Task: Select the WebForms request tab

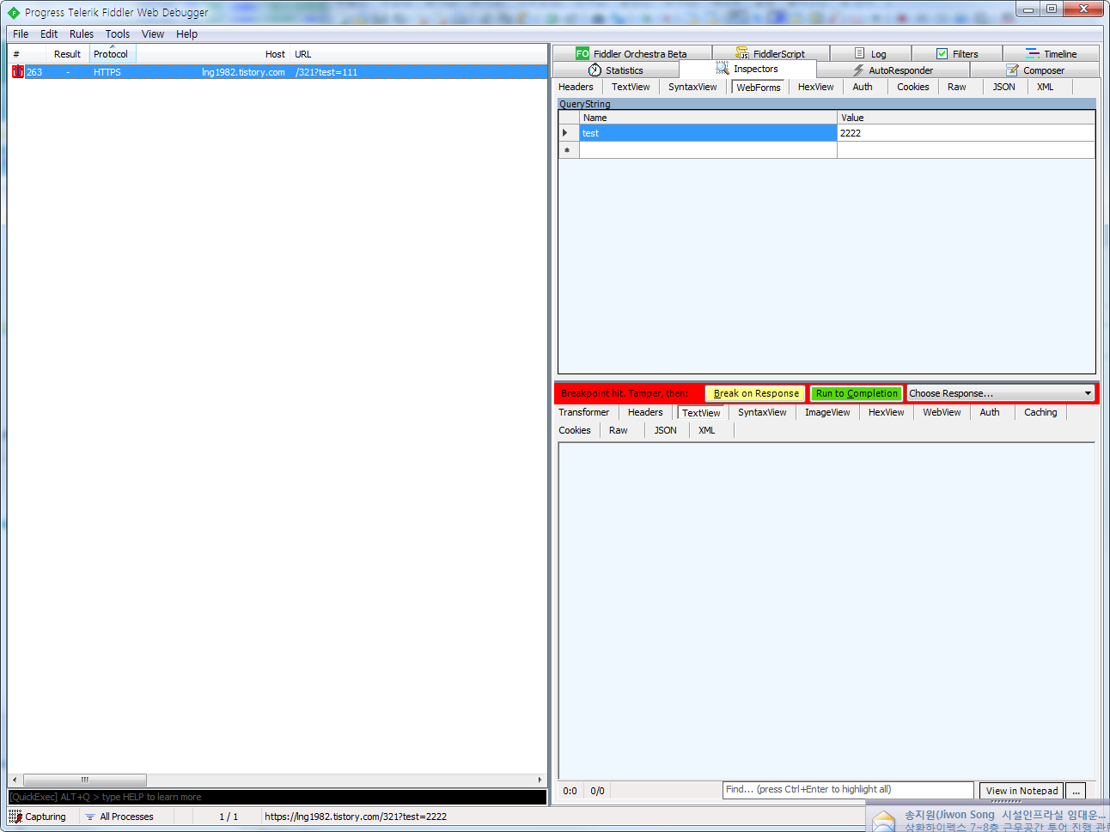Action: click(759, 88)
